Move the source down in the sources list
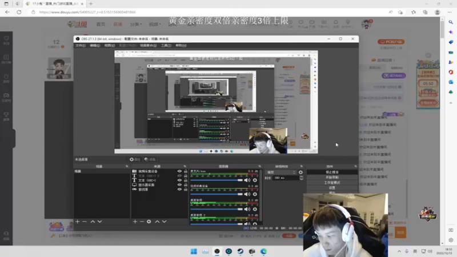 pos(164,222)
